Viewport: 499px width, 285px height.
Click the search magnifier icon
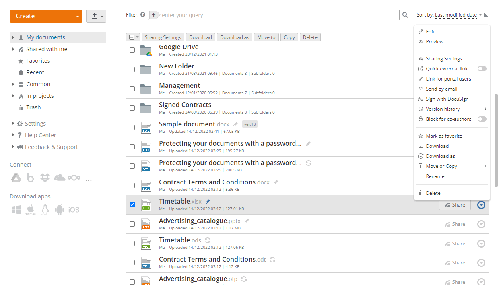coord(405,15)
